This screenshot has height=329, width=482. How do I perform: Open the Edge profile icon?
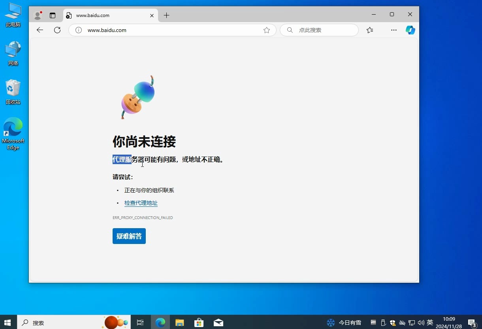click(38, 15)
